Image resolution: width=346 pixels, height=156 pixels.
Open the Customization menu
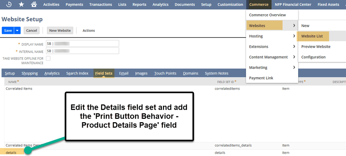[230, 4]
